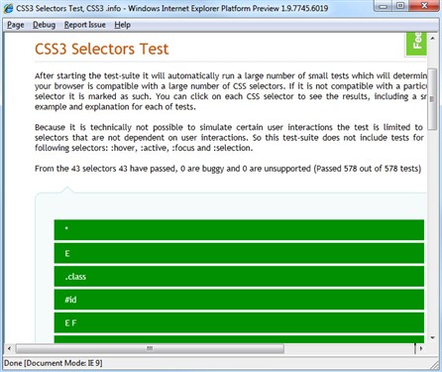Click the Internet Explorer icon in title bar
The height and width of the screenshot is (372, 442).
8,8
